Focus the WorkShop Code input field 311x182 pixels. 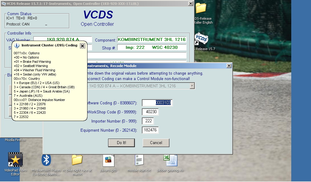coord(150,112)
